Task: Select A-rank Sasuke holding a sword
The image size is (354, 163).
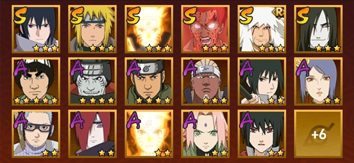Action: click(x=262, y=81)
